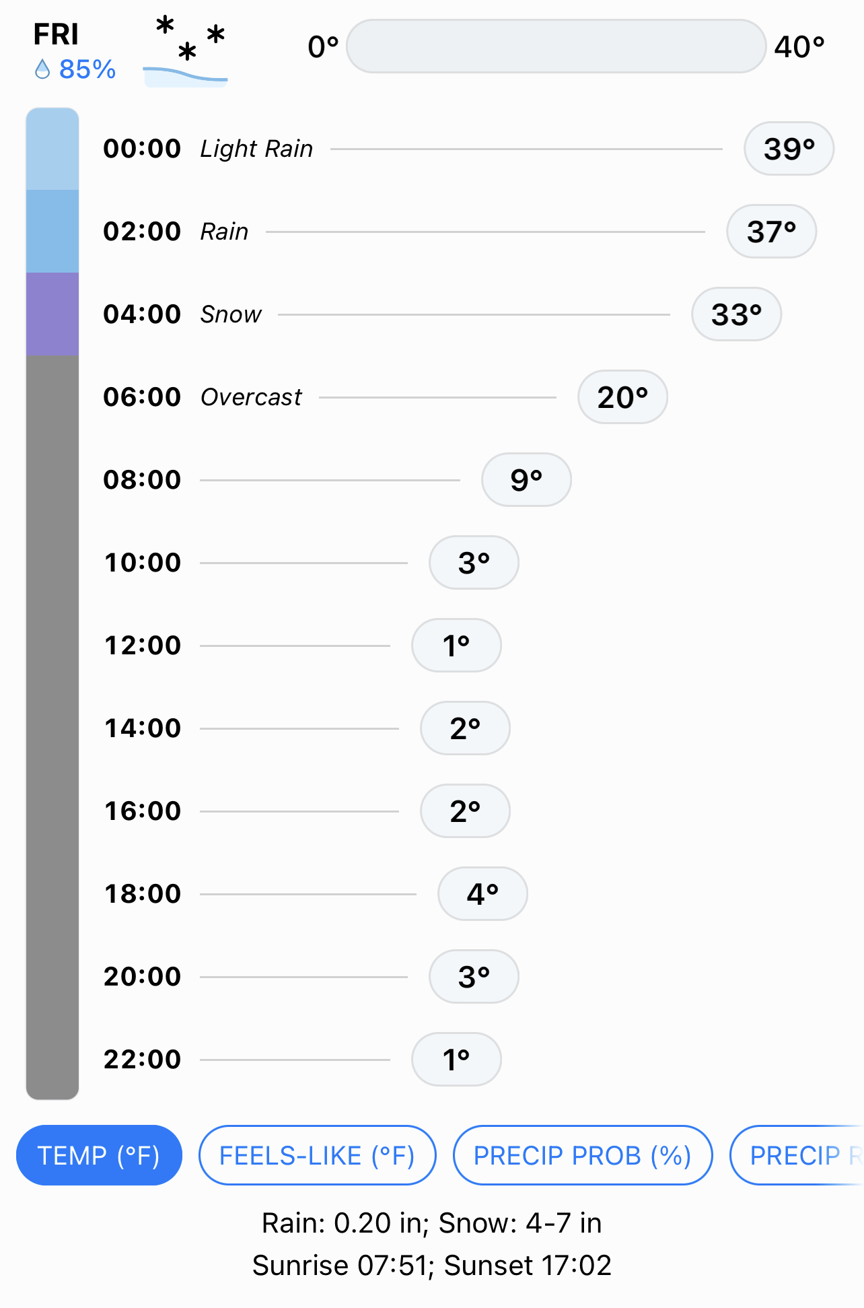Screen dimensions: 864x1308
Task: Tap the Sunrise and Sunset summary text
Action: coord(432,1266)
